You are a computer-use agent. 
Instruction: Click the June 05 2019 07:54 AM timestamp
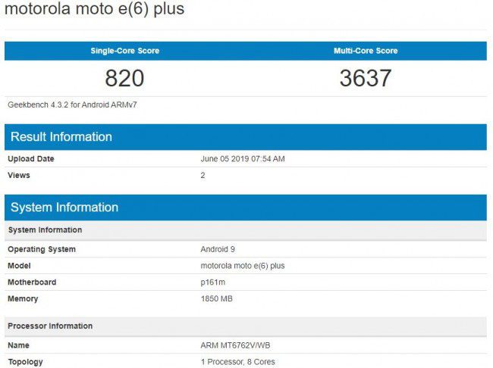(x=242, y=159)
